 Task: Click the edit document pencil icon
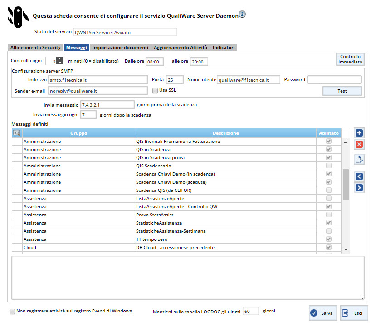359,159
